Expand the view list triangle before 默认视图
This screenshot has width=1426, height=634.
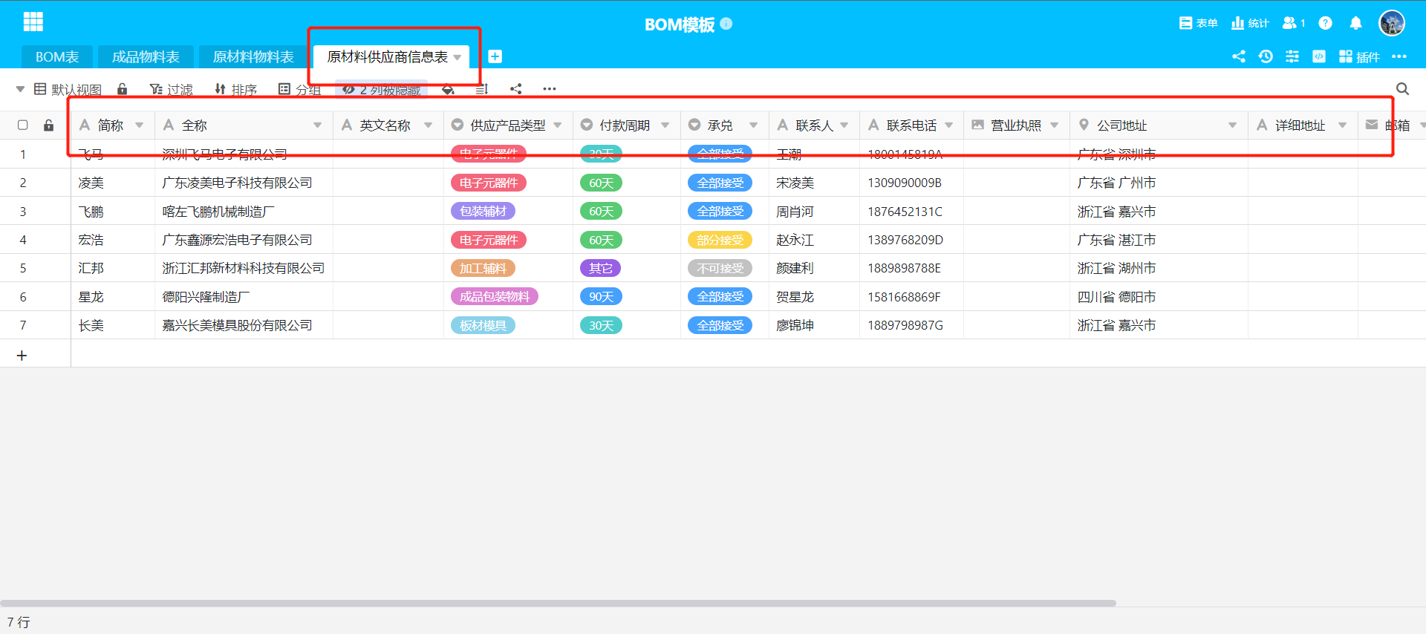pos(20,89)
